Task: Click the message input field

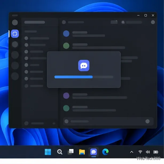Action: [x=108, y=121]
